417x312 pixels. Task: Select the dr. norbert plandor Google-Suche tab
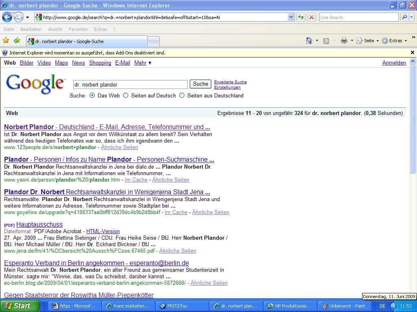coord(87,41)
